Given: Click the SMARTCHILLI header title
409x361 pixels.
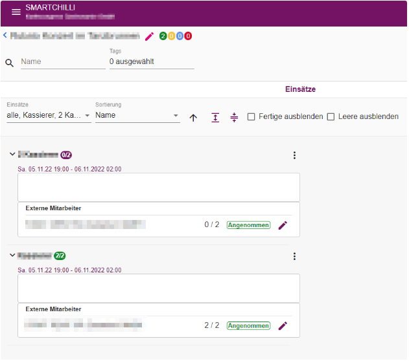Looking at the screenshot, I should (50, 8).
